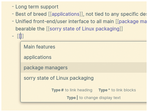Open the 'sorry state of Linux packaging' link
The width and height of the screenshot is (148, 112).
(85, 29)
